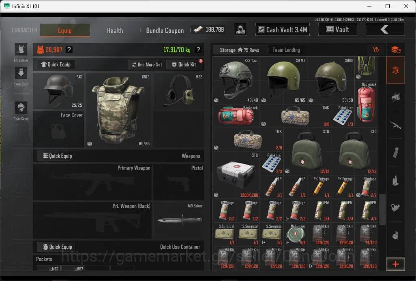Filter storage by rifle weapons category icon
Screen dimensions: 416x281
pos(396,125)
